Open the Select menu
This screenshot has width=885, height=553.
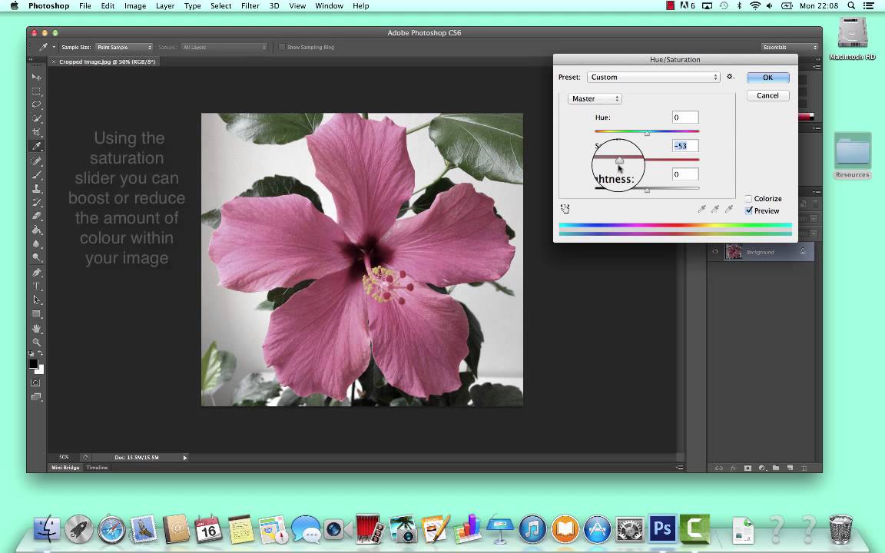coord(220,5)
